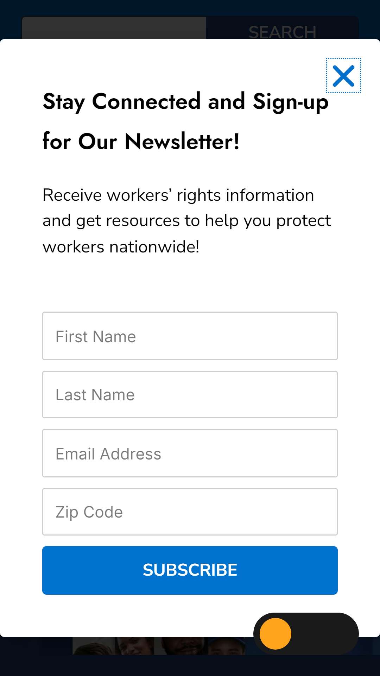Click the "First Name" placeholder text

pyautogui.click(x=96, y=337)
